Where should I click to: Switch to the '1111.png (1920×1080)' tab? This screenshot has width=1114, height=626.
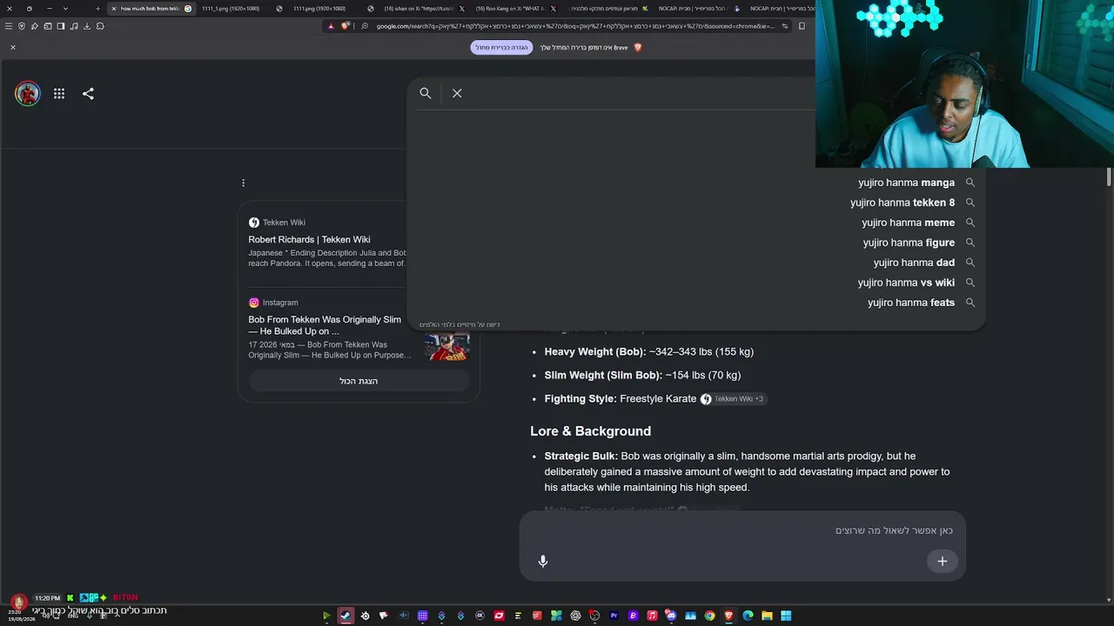point(319,9)
